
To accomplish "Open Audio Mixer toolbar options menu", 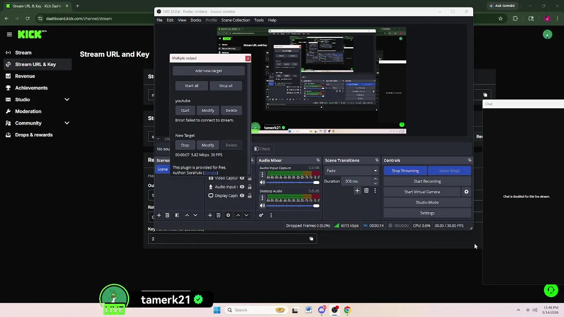I will [271, 215].
